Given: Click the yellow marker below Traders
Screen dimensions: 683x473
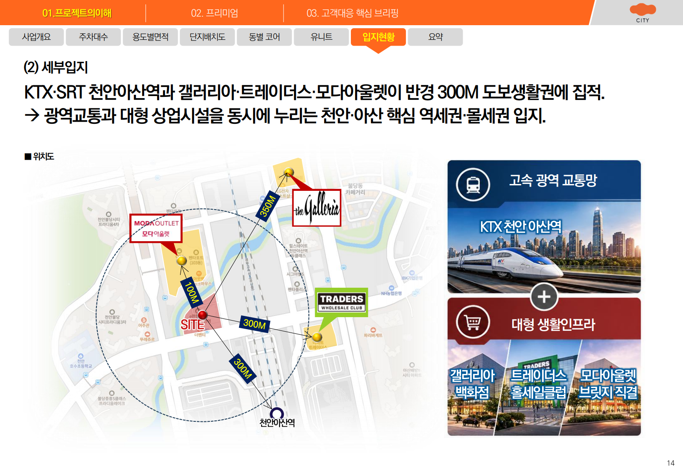Looking at the screenshot, I should (317, 337).
